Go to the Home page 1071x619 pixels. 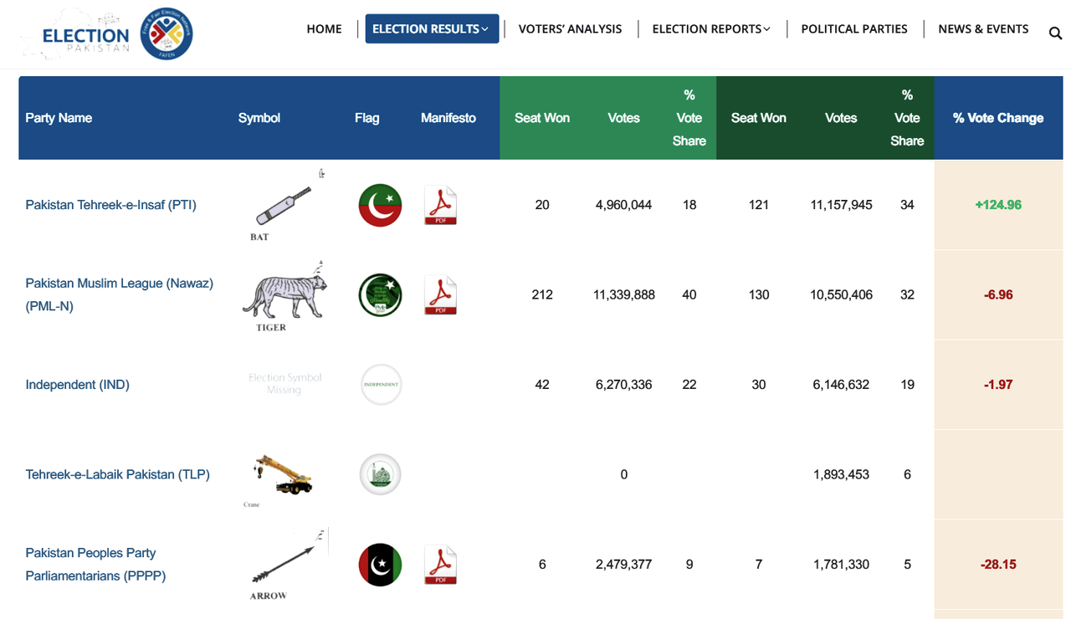pos(325,28)
